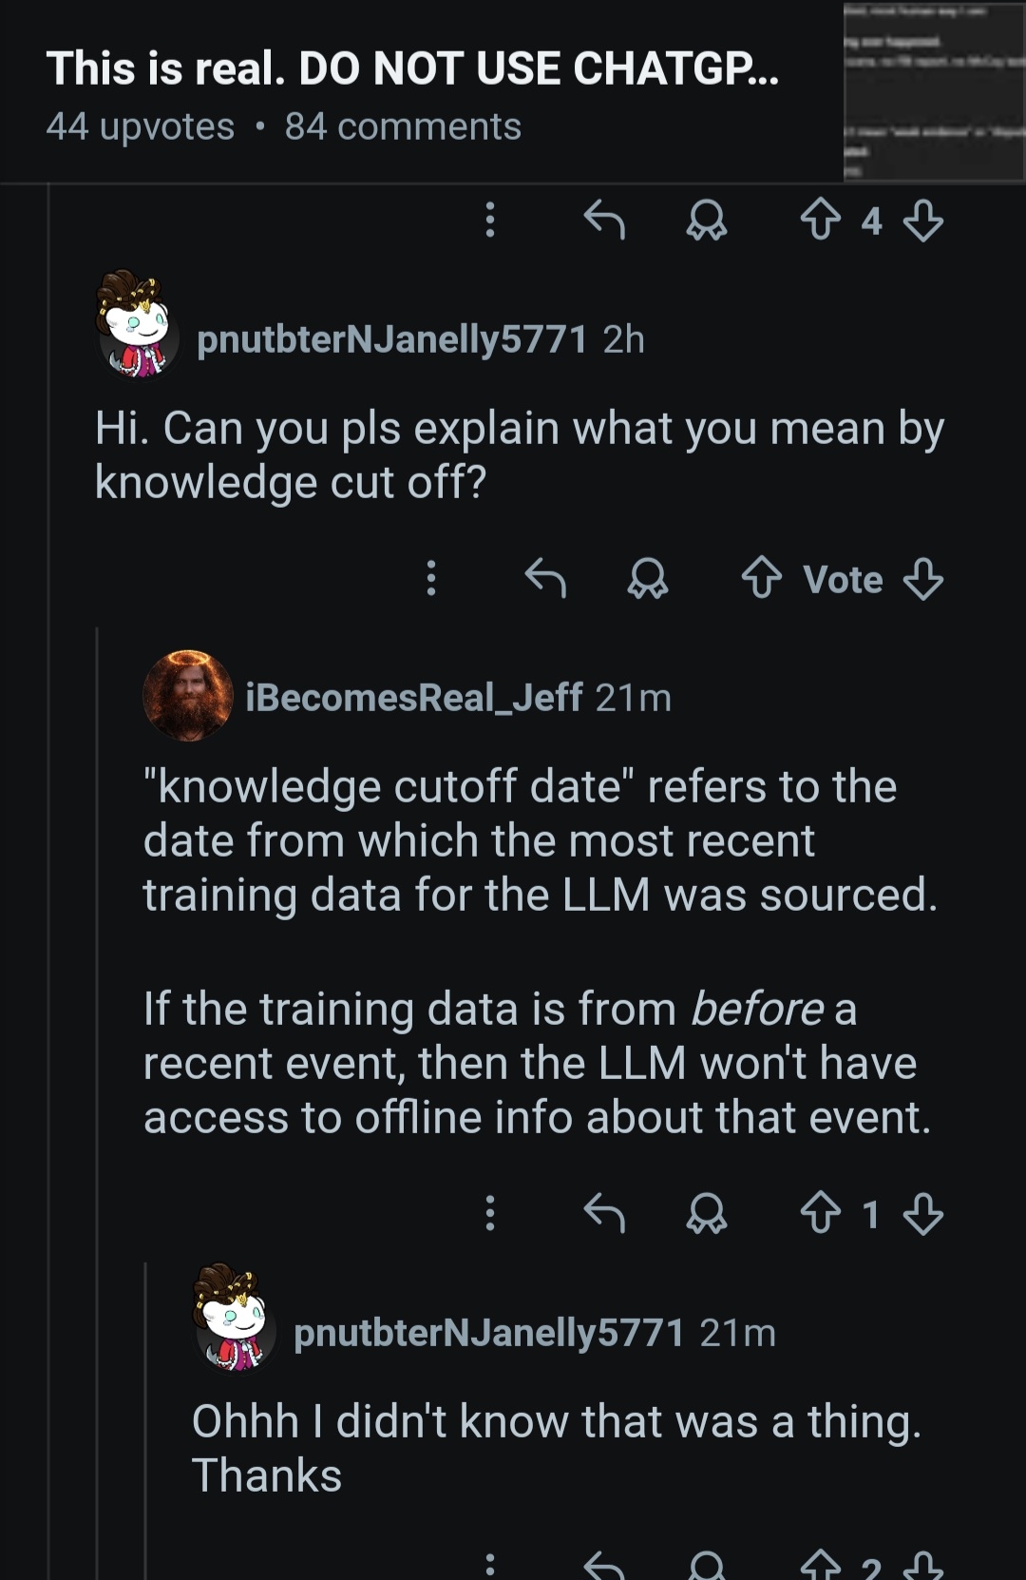Award iBecomesReal_Jeff's comment
The image size is (1026, 1580).
point(707,1213)
